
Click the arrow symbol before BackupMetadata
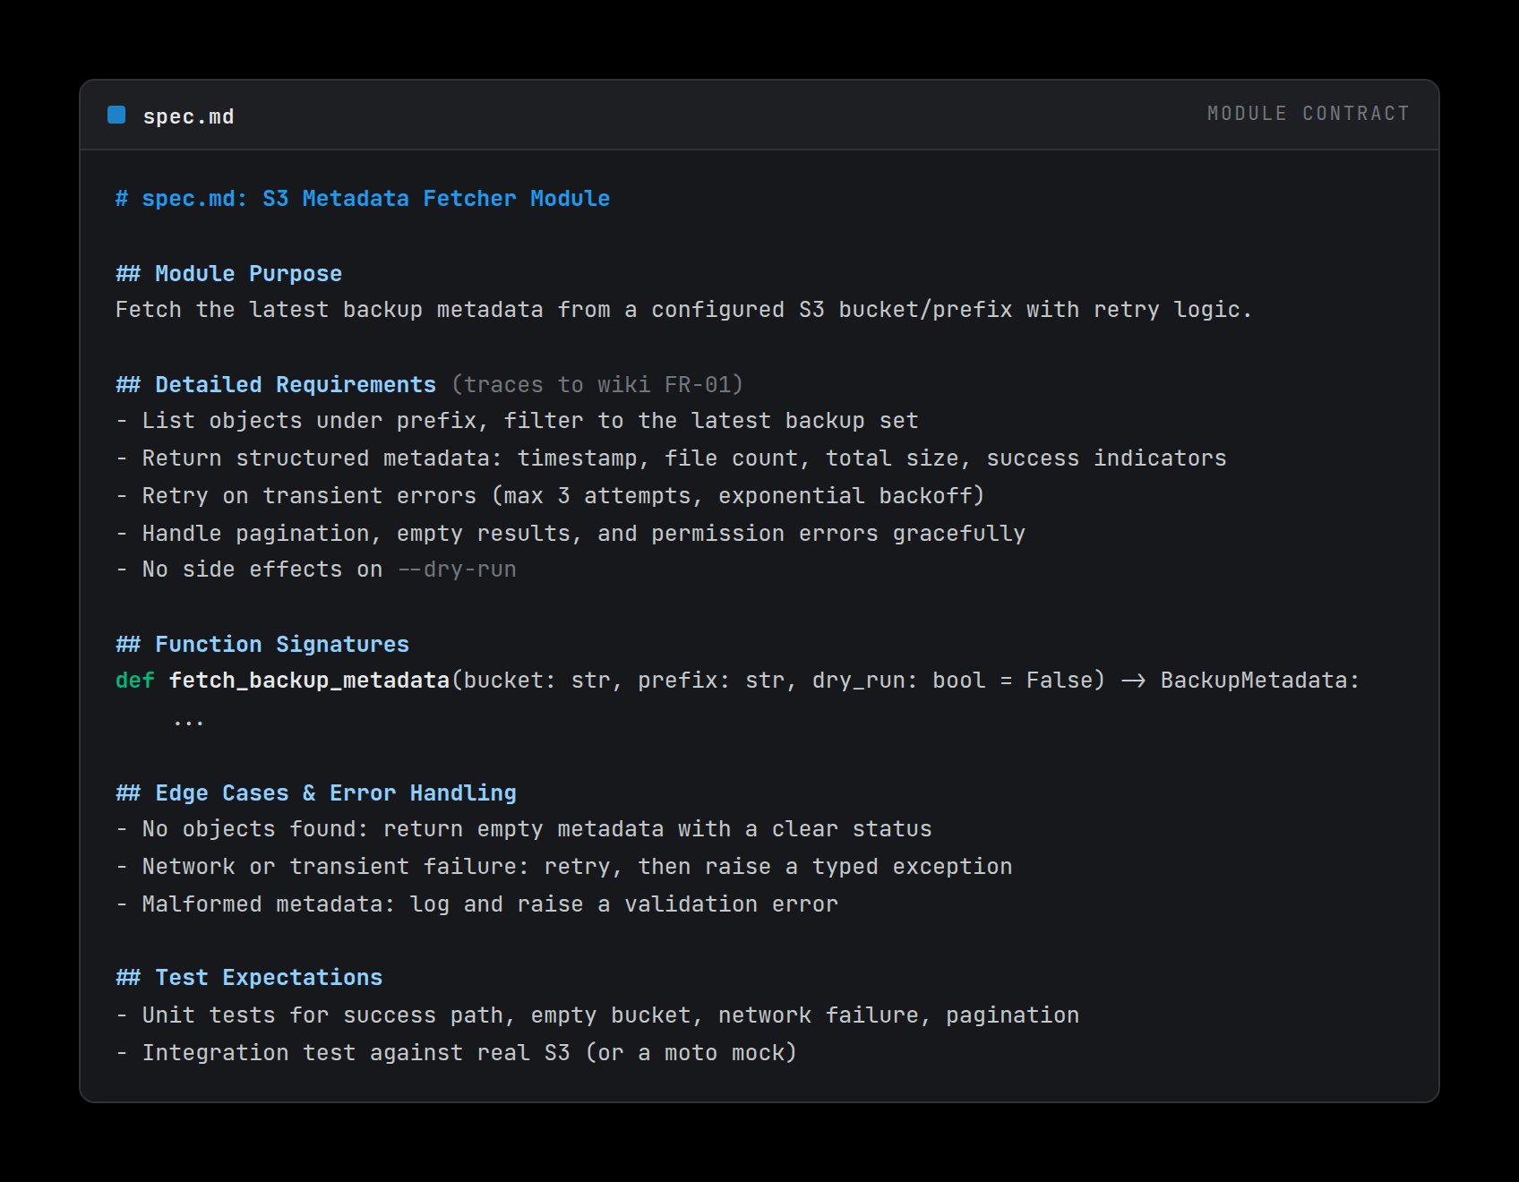(1133, 681)
